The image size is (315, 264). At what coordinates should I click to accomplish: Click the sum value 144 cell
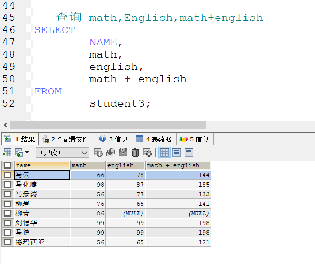point(178,175)
